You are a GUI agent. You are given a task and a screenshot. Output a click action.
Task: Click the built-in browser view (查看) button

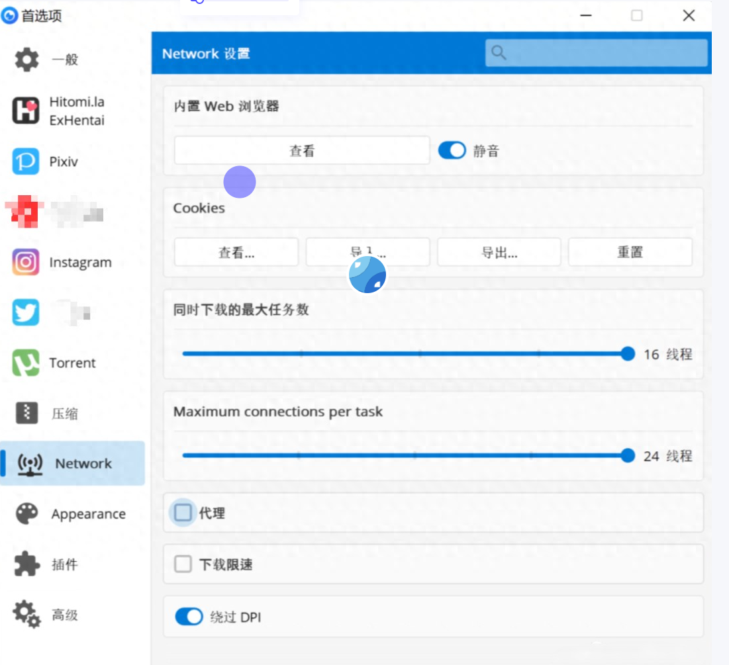point(302,151)
